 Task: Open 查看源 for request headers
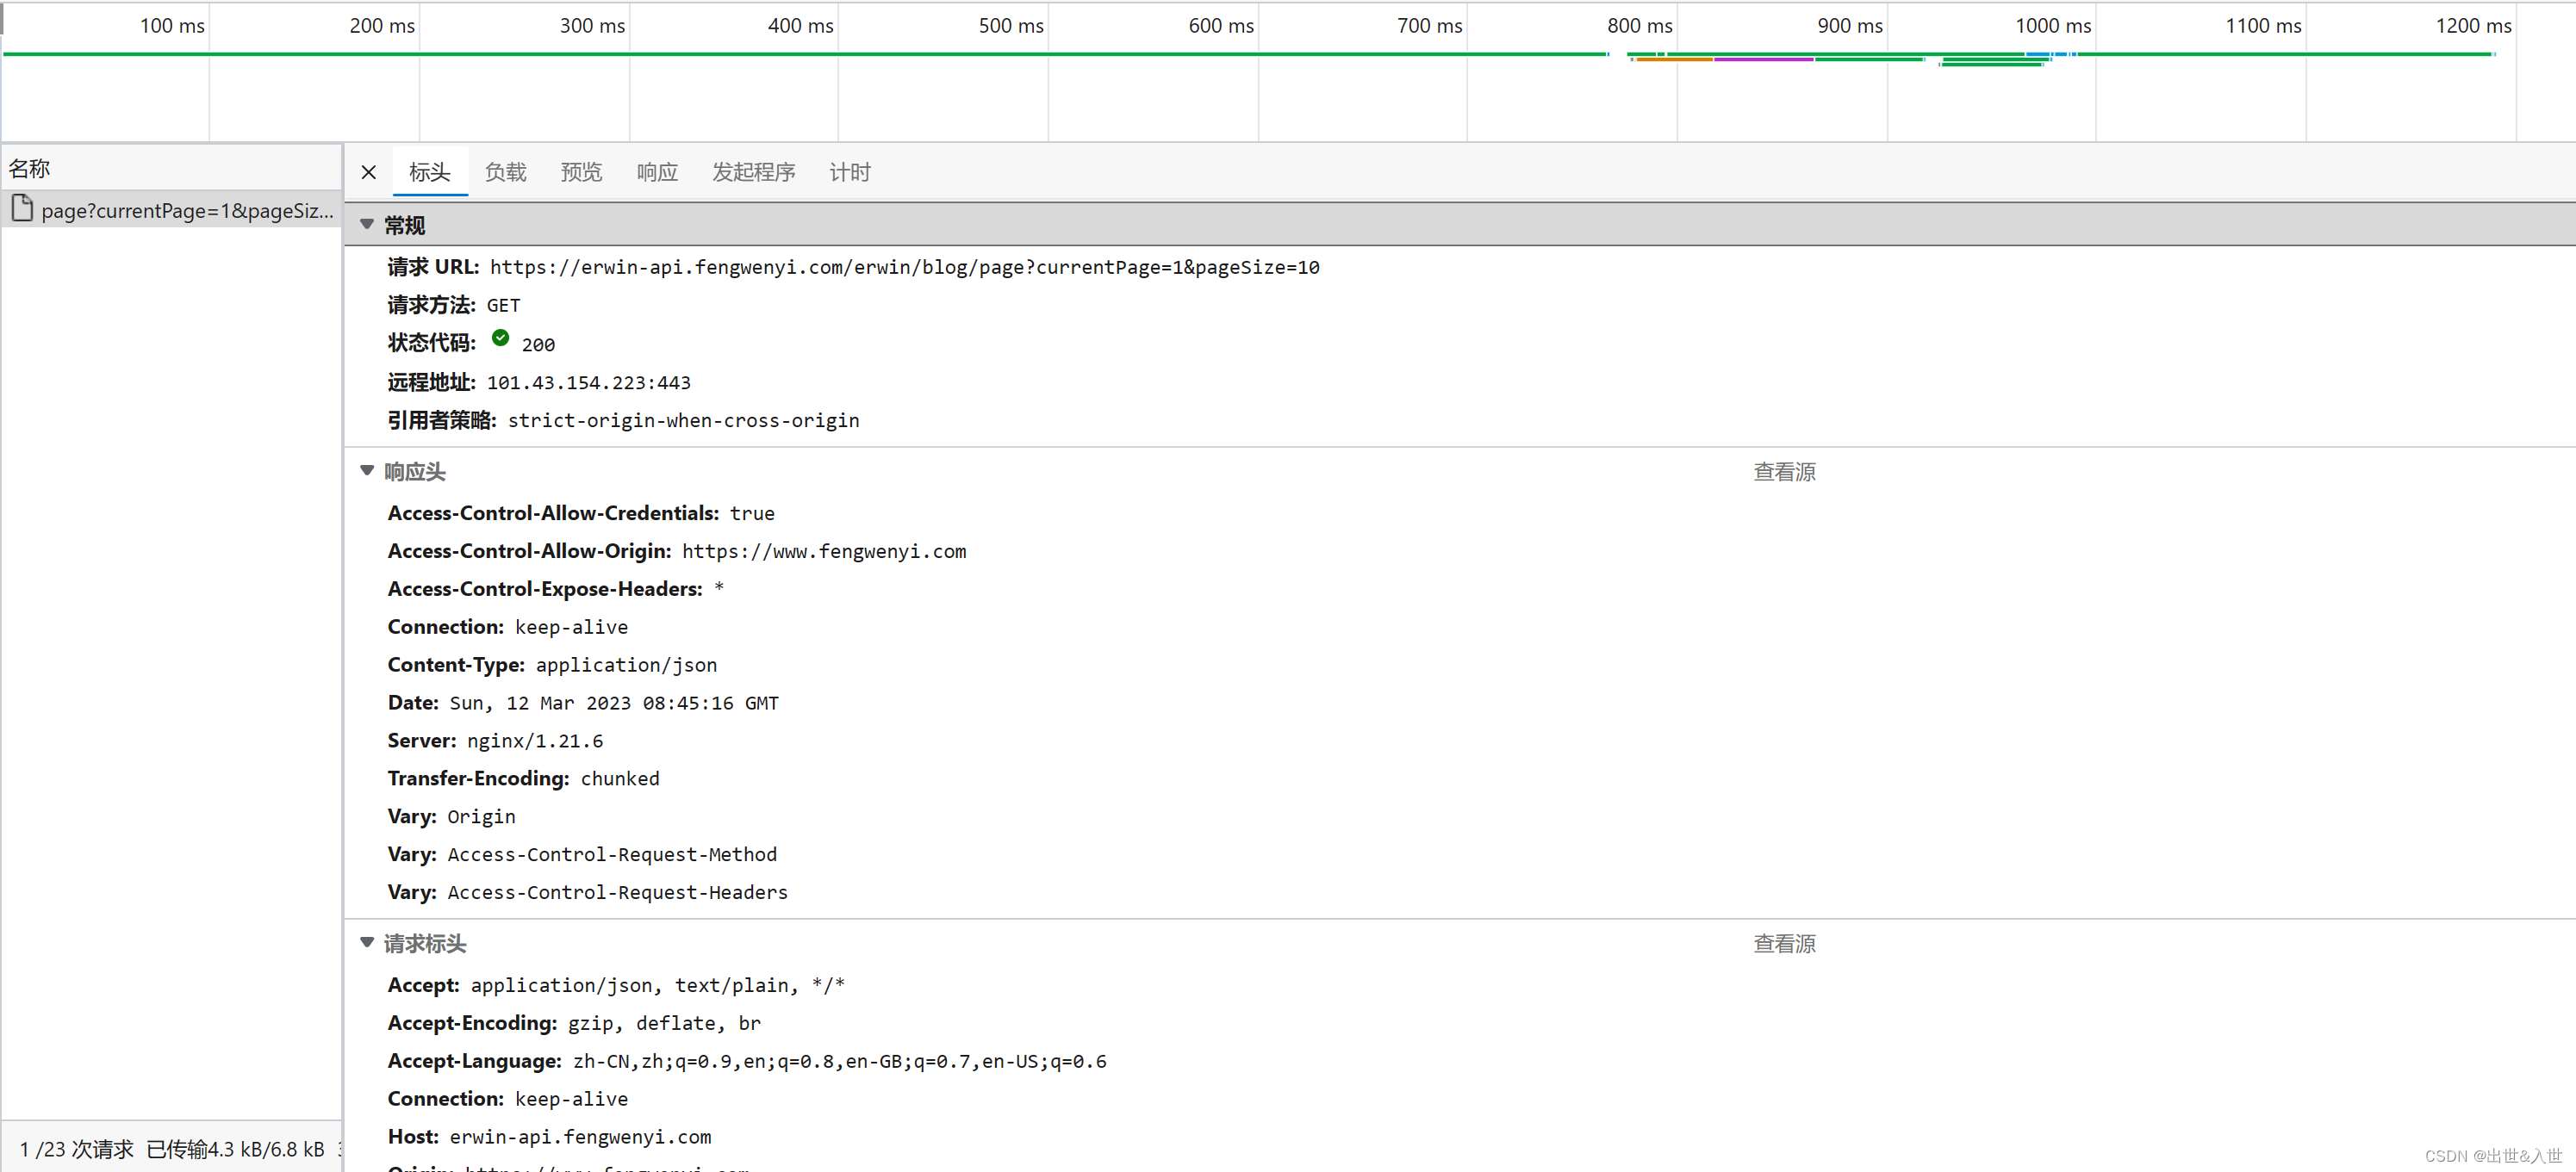(x=1784, y=942)
